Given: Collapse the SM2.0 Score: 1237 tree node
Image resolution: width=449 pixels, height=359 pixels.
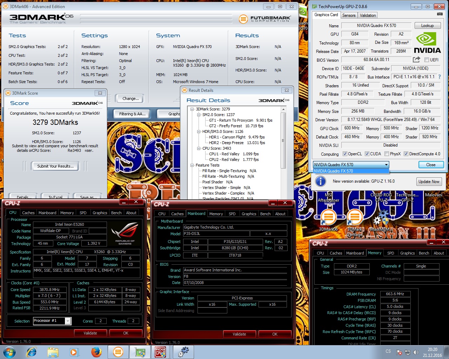Looking at the screenshot, I should 199,115.
